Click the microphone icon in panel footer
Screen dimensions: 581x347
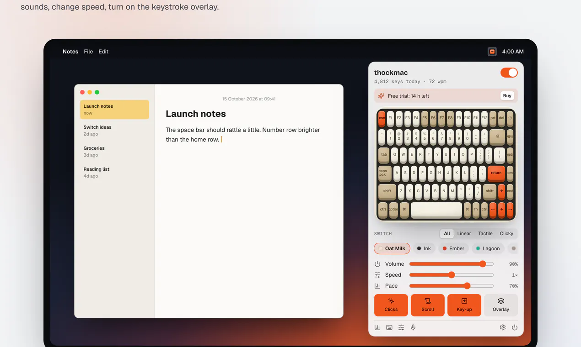click(x=413, y=327)
